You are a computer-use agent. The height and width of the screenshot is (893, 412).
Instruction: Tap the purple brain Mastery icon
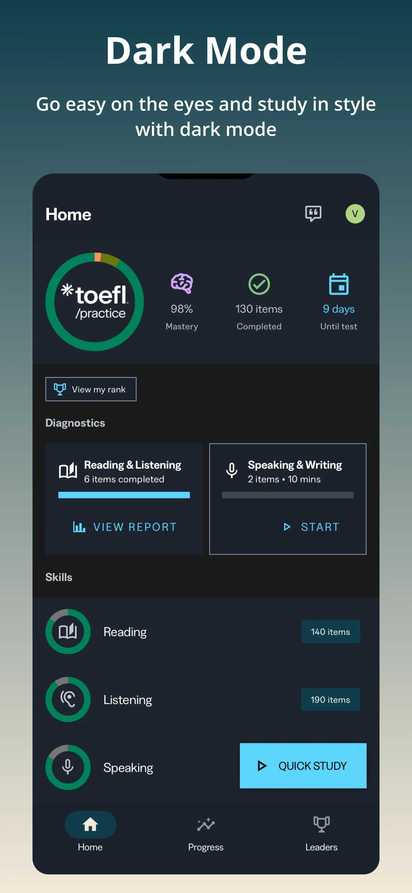point(182,284)
